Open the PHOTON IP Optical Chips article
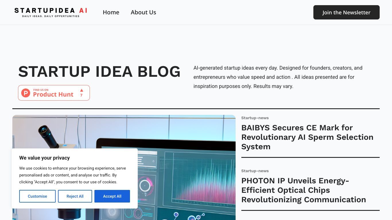Screen dimensions: 392x220 [304, 190]
